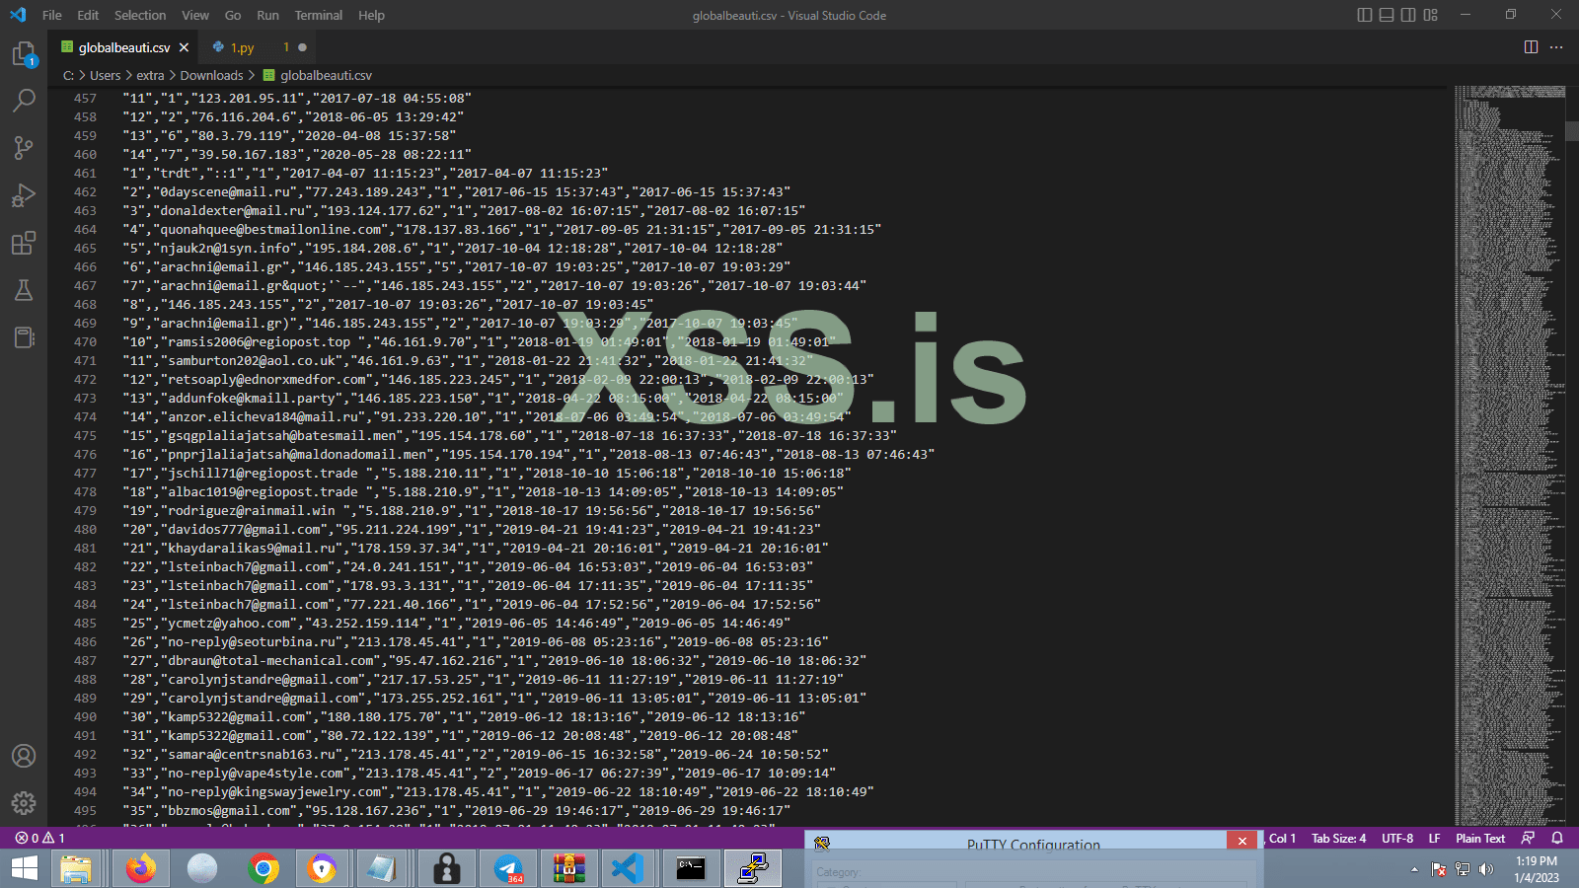The image size is (1579, 888).
Task: Open the Explorer view in the activity bar
Action: tap(24, 54)
